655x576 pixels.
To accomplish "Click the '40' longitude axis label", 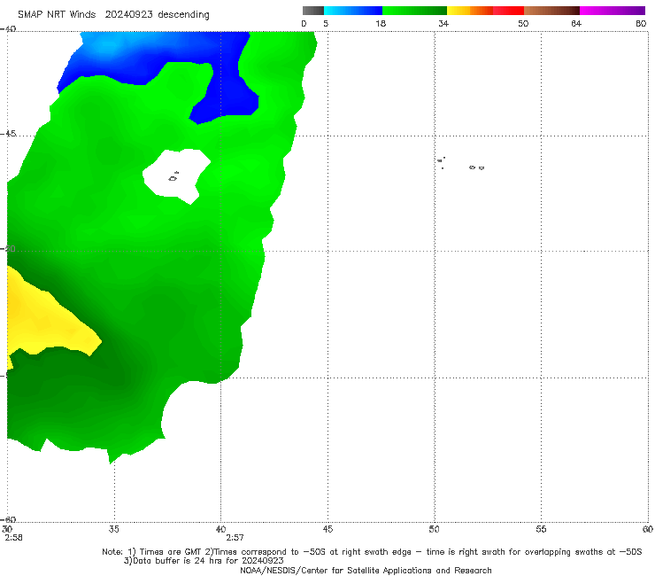I will pyautogui.click(x=220, y=529).
